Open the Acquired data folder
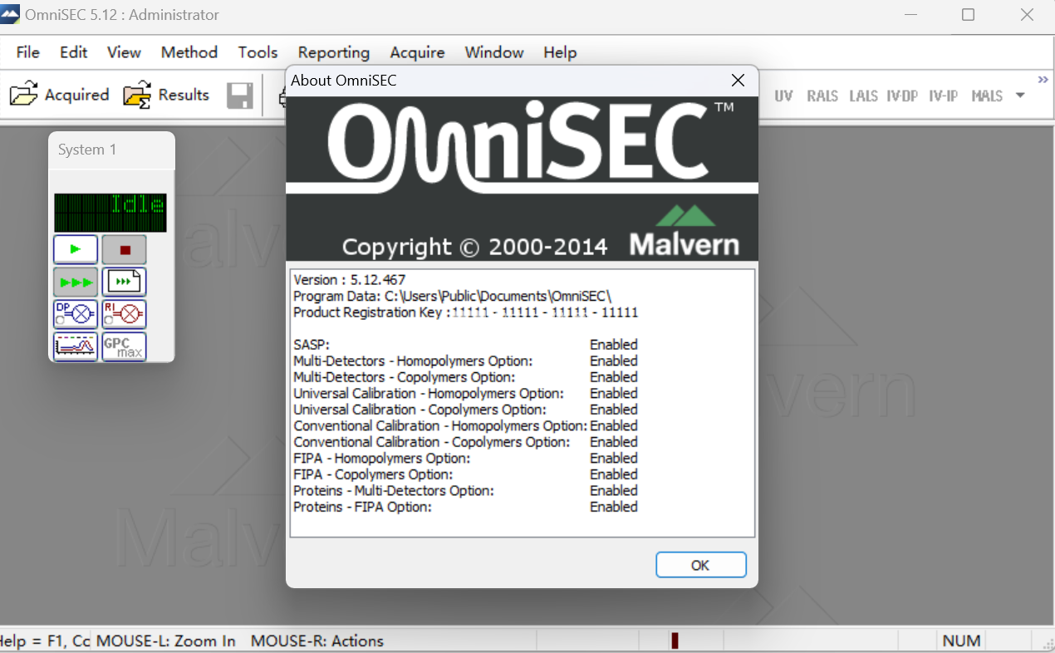This screenshot has height=653, width=1055. 59,95
